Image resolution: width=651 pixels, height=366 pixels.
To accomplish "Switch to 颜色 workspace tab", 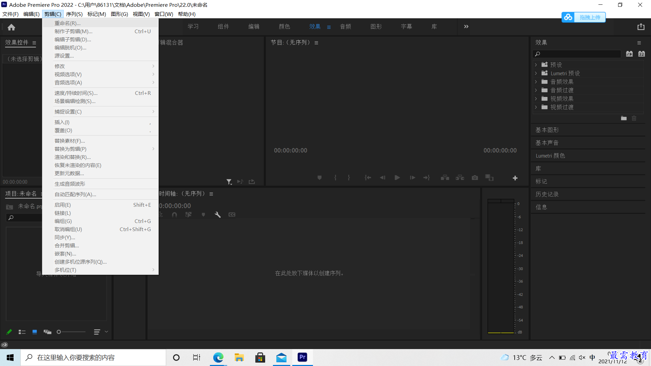I will click(x=284, y=26).
